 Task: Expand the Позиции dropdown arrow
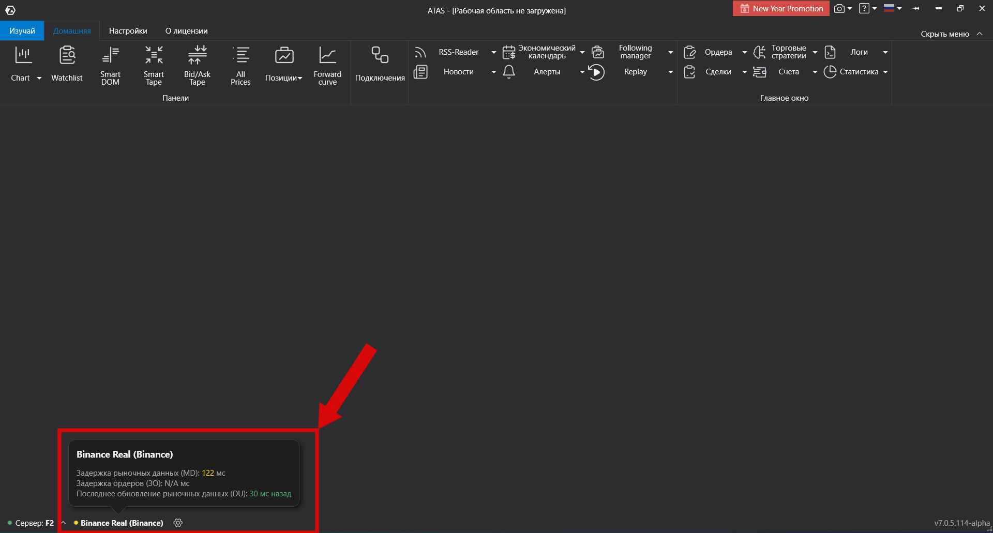point(299,78)
